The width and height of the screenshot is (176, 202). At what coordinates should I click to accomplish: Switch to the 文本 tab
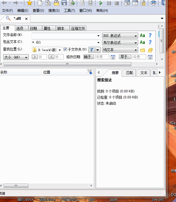144,73
